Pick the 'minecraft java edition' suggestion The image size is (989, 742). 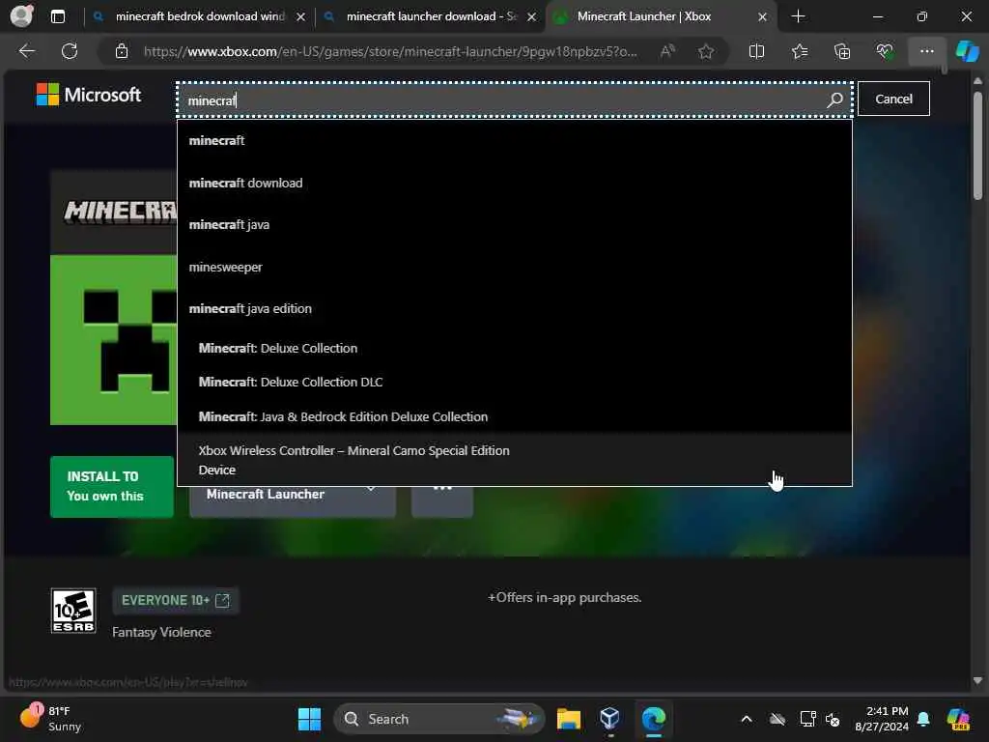[x=514, y=308]
